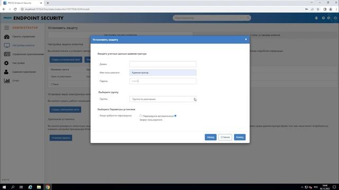Open the help question mark icon in header
Viewport: 339px width, 190px height.
point(323,18)
